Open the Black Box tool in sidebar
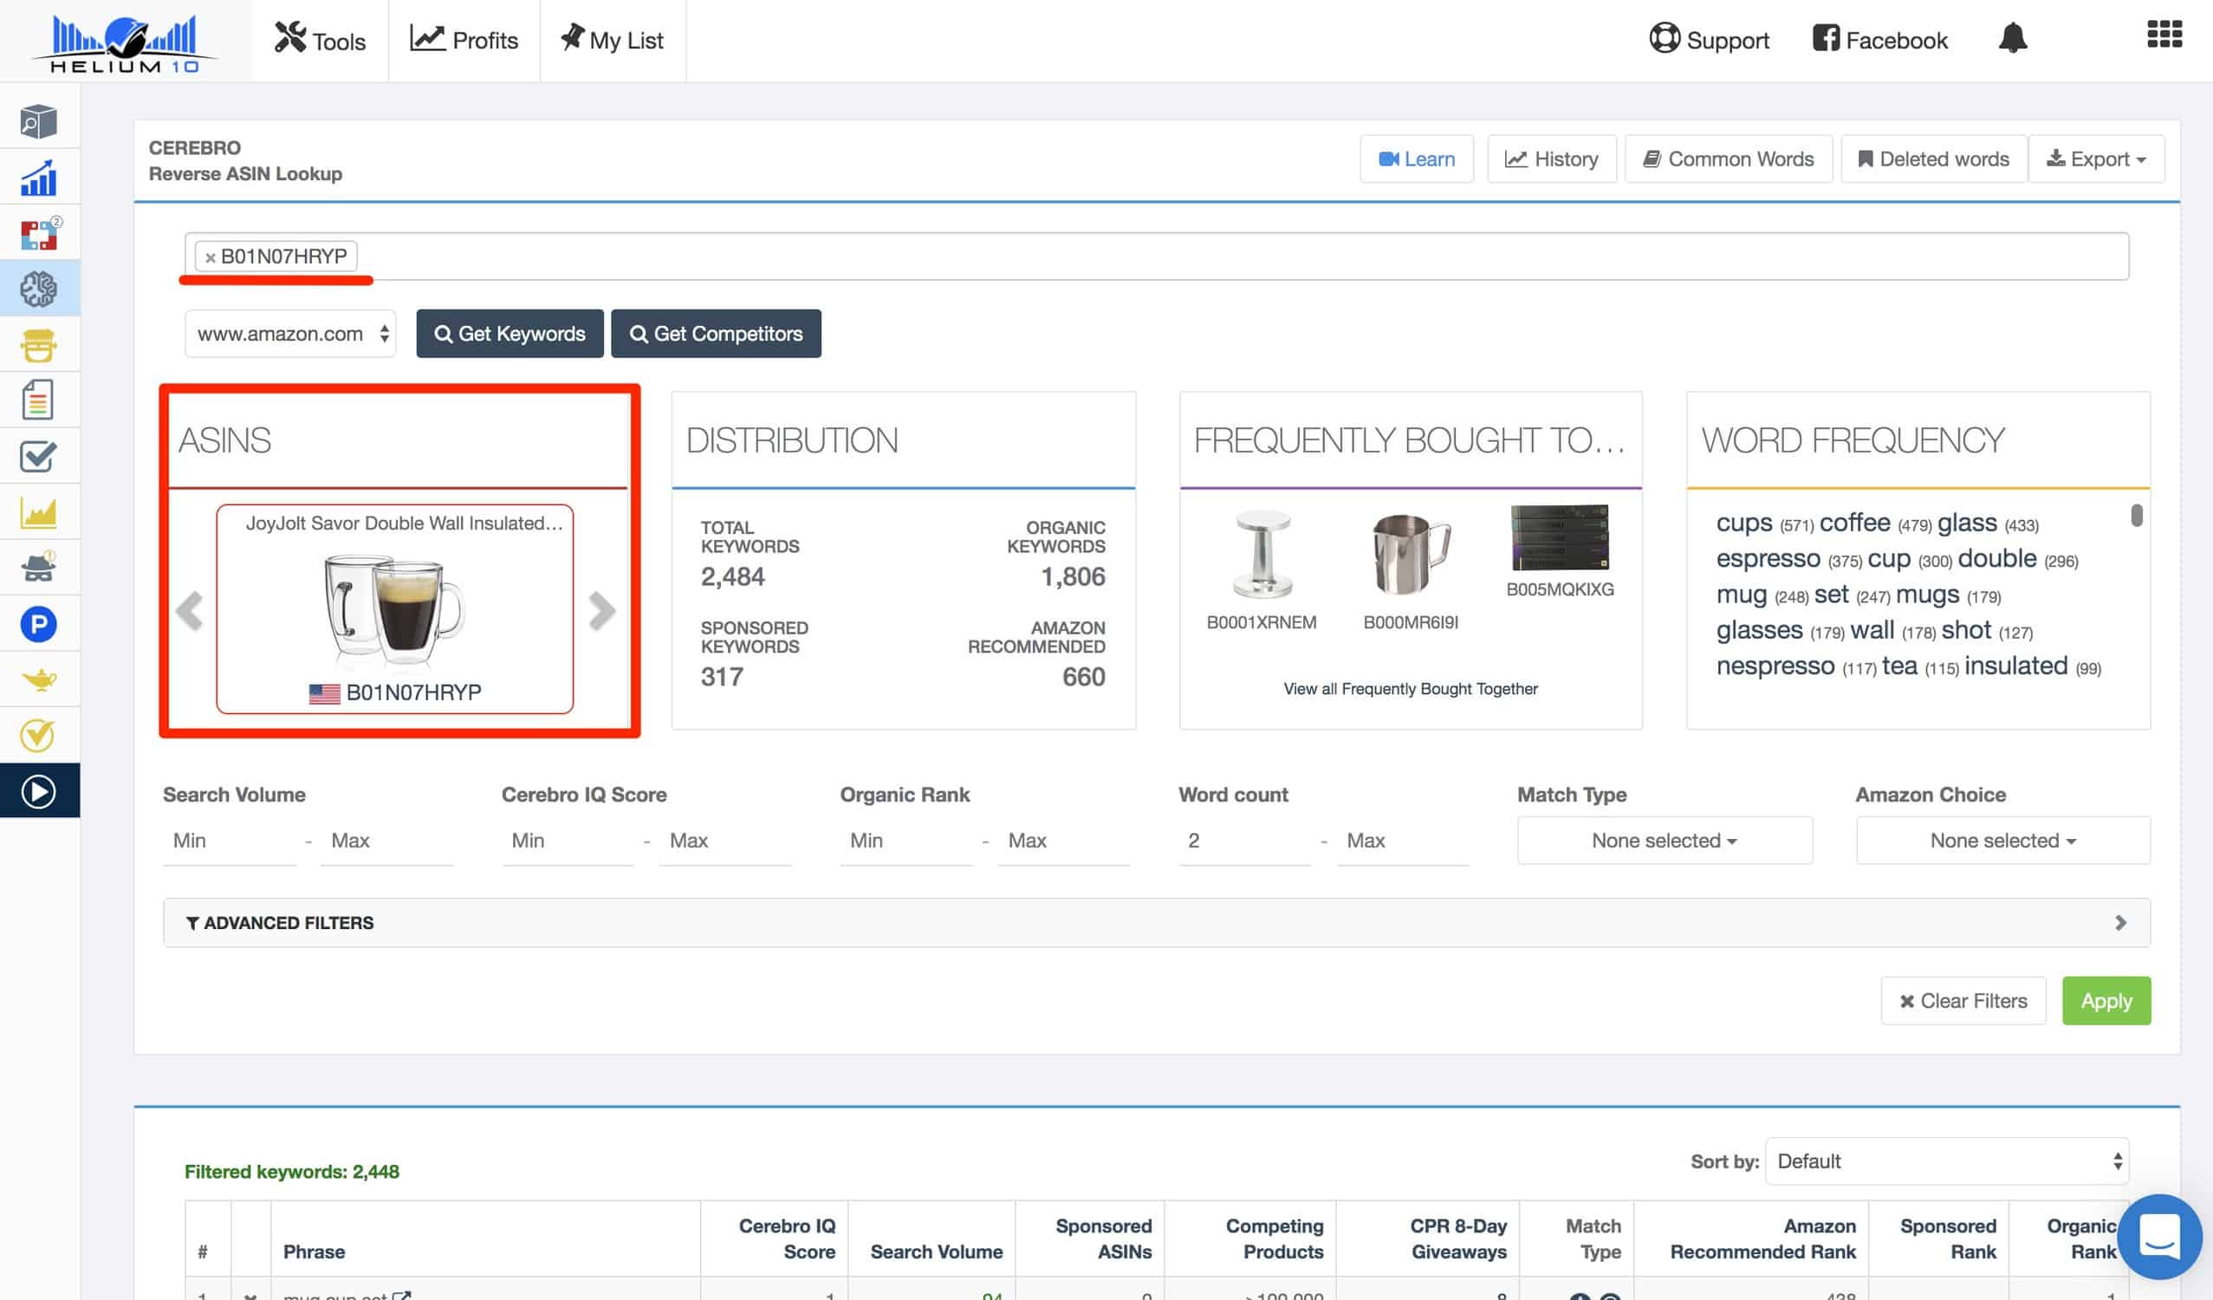The image size is (2213, 1300). pos(39,121)
